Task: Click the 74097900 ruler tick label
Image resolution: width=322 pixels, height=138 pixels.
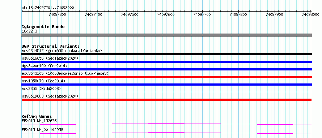Action: pos(274,14)
